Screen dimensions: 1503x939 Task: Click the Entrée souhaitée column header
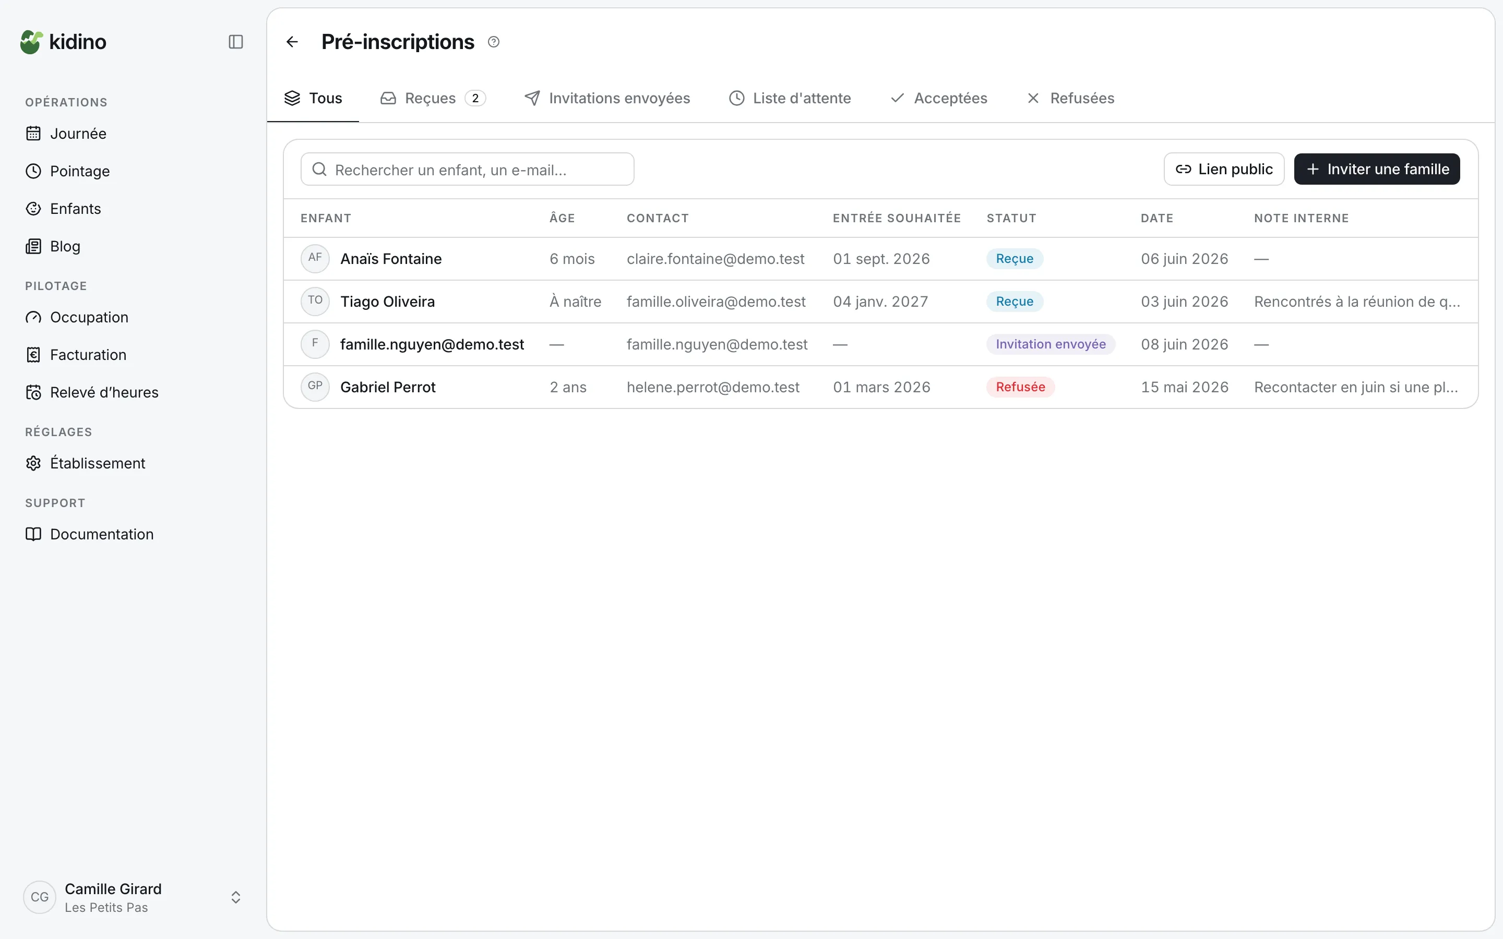point(897,218)
